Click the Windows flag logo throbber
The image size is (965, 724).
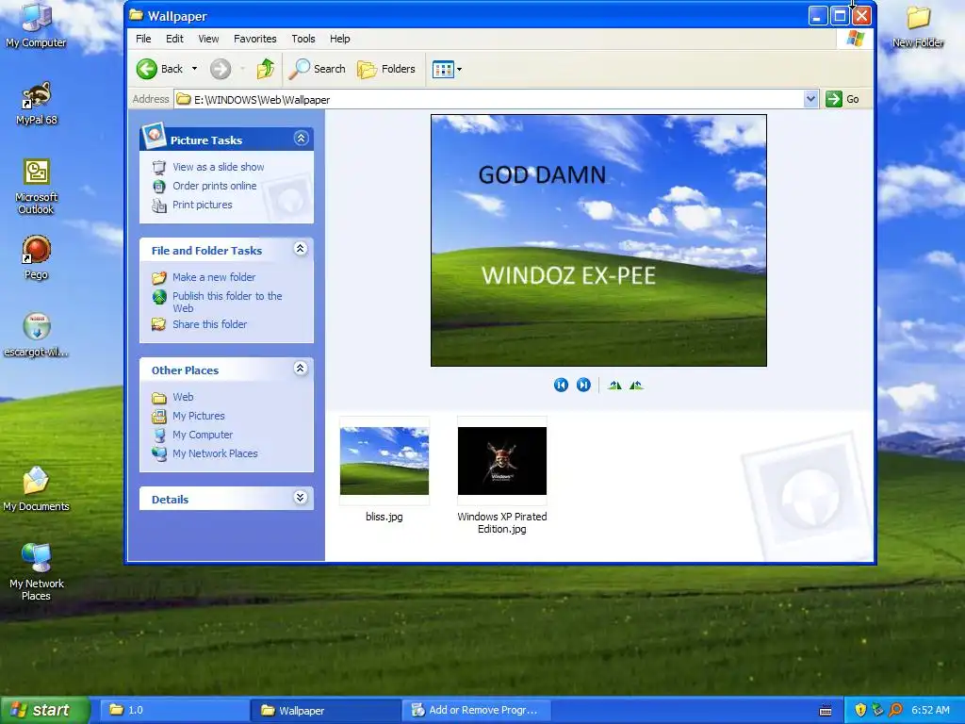[855, 38]
